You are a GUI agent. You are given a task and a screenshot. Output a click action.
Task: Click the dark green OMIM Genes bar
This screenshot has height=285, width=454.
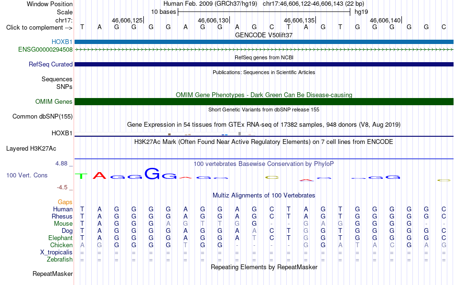264,102
